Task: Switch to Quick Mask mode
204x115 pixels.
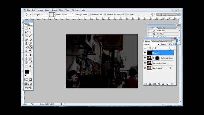Action: click(30, 80)
